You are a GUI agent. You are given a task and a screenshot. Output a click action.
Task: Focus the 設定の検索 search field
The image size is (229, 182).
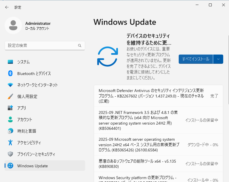pos(42,46)
